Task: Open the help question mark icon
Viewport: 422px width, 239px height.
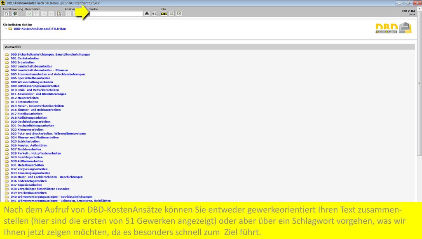Action: [179, 14]
